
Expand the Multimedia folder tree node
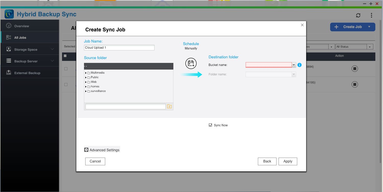click(x=86, y=73)
